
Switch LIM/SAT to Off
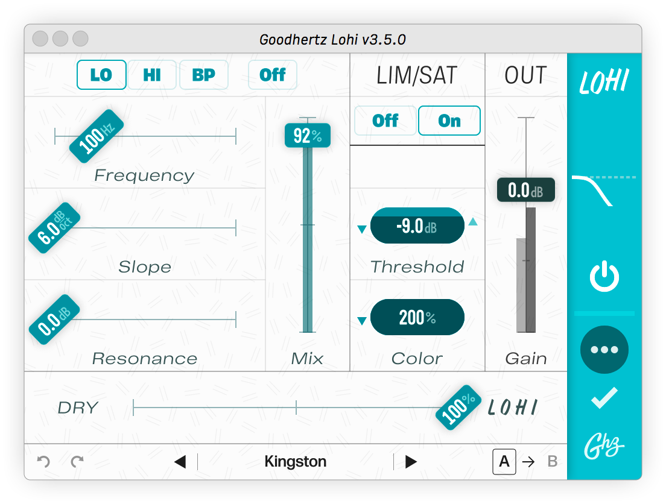(x=385, y=121)
